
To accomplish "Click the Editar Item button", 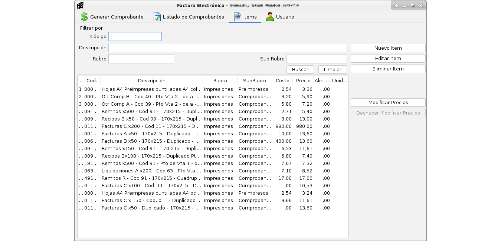I will pos(388,59).
